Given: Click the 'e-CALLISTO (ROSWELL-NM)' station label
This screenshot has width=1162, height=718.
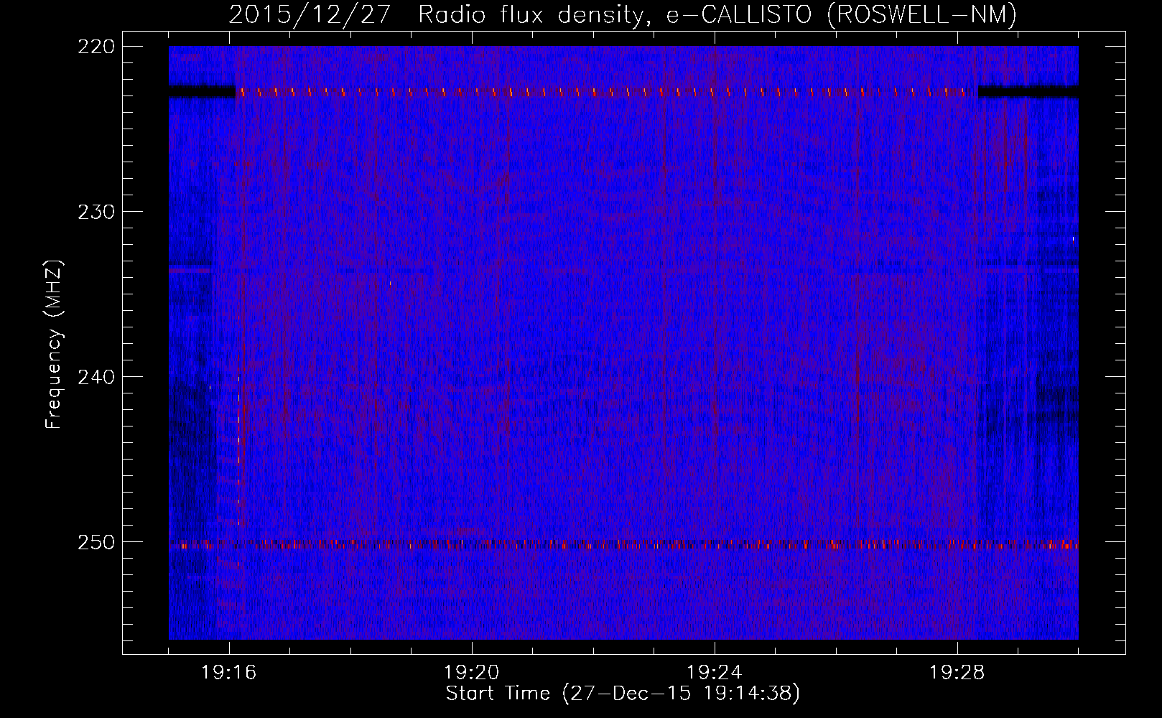Looking at the screenshot, I should coord(842,14).
